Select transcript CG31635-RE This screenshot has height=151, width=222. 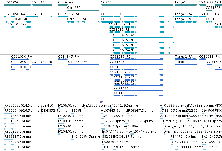coord(142,48)
